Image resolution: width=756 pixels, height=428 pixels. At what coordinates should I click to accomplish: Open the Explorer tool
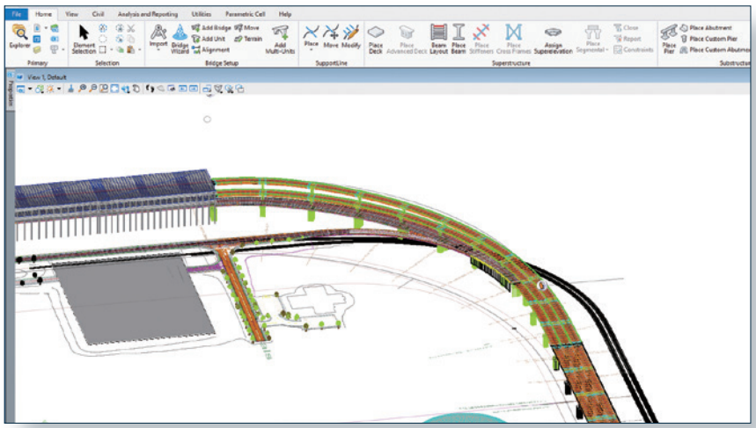(19, 36)
